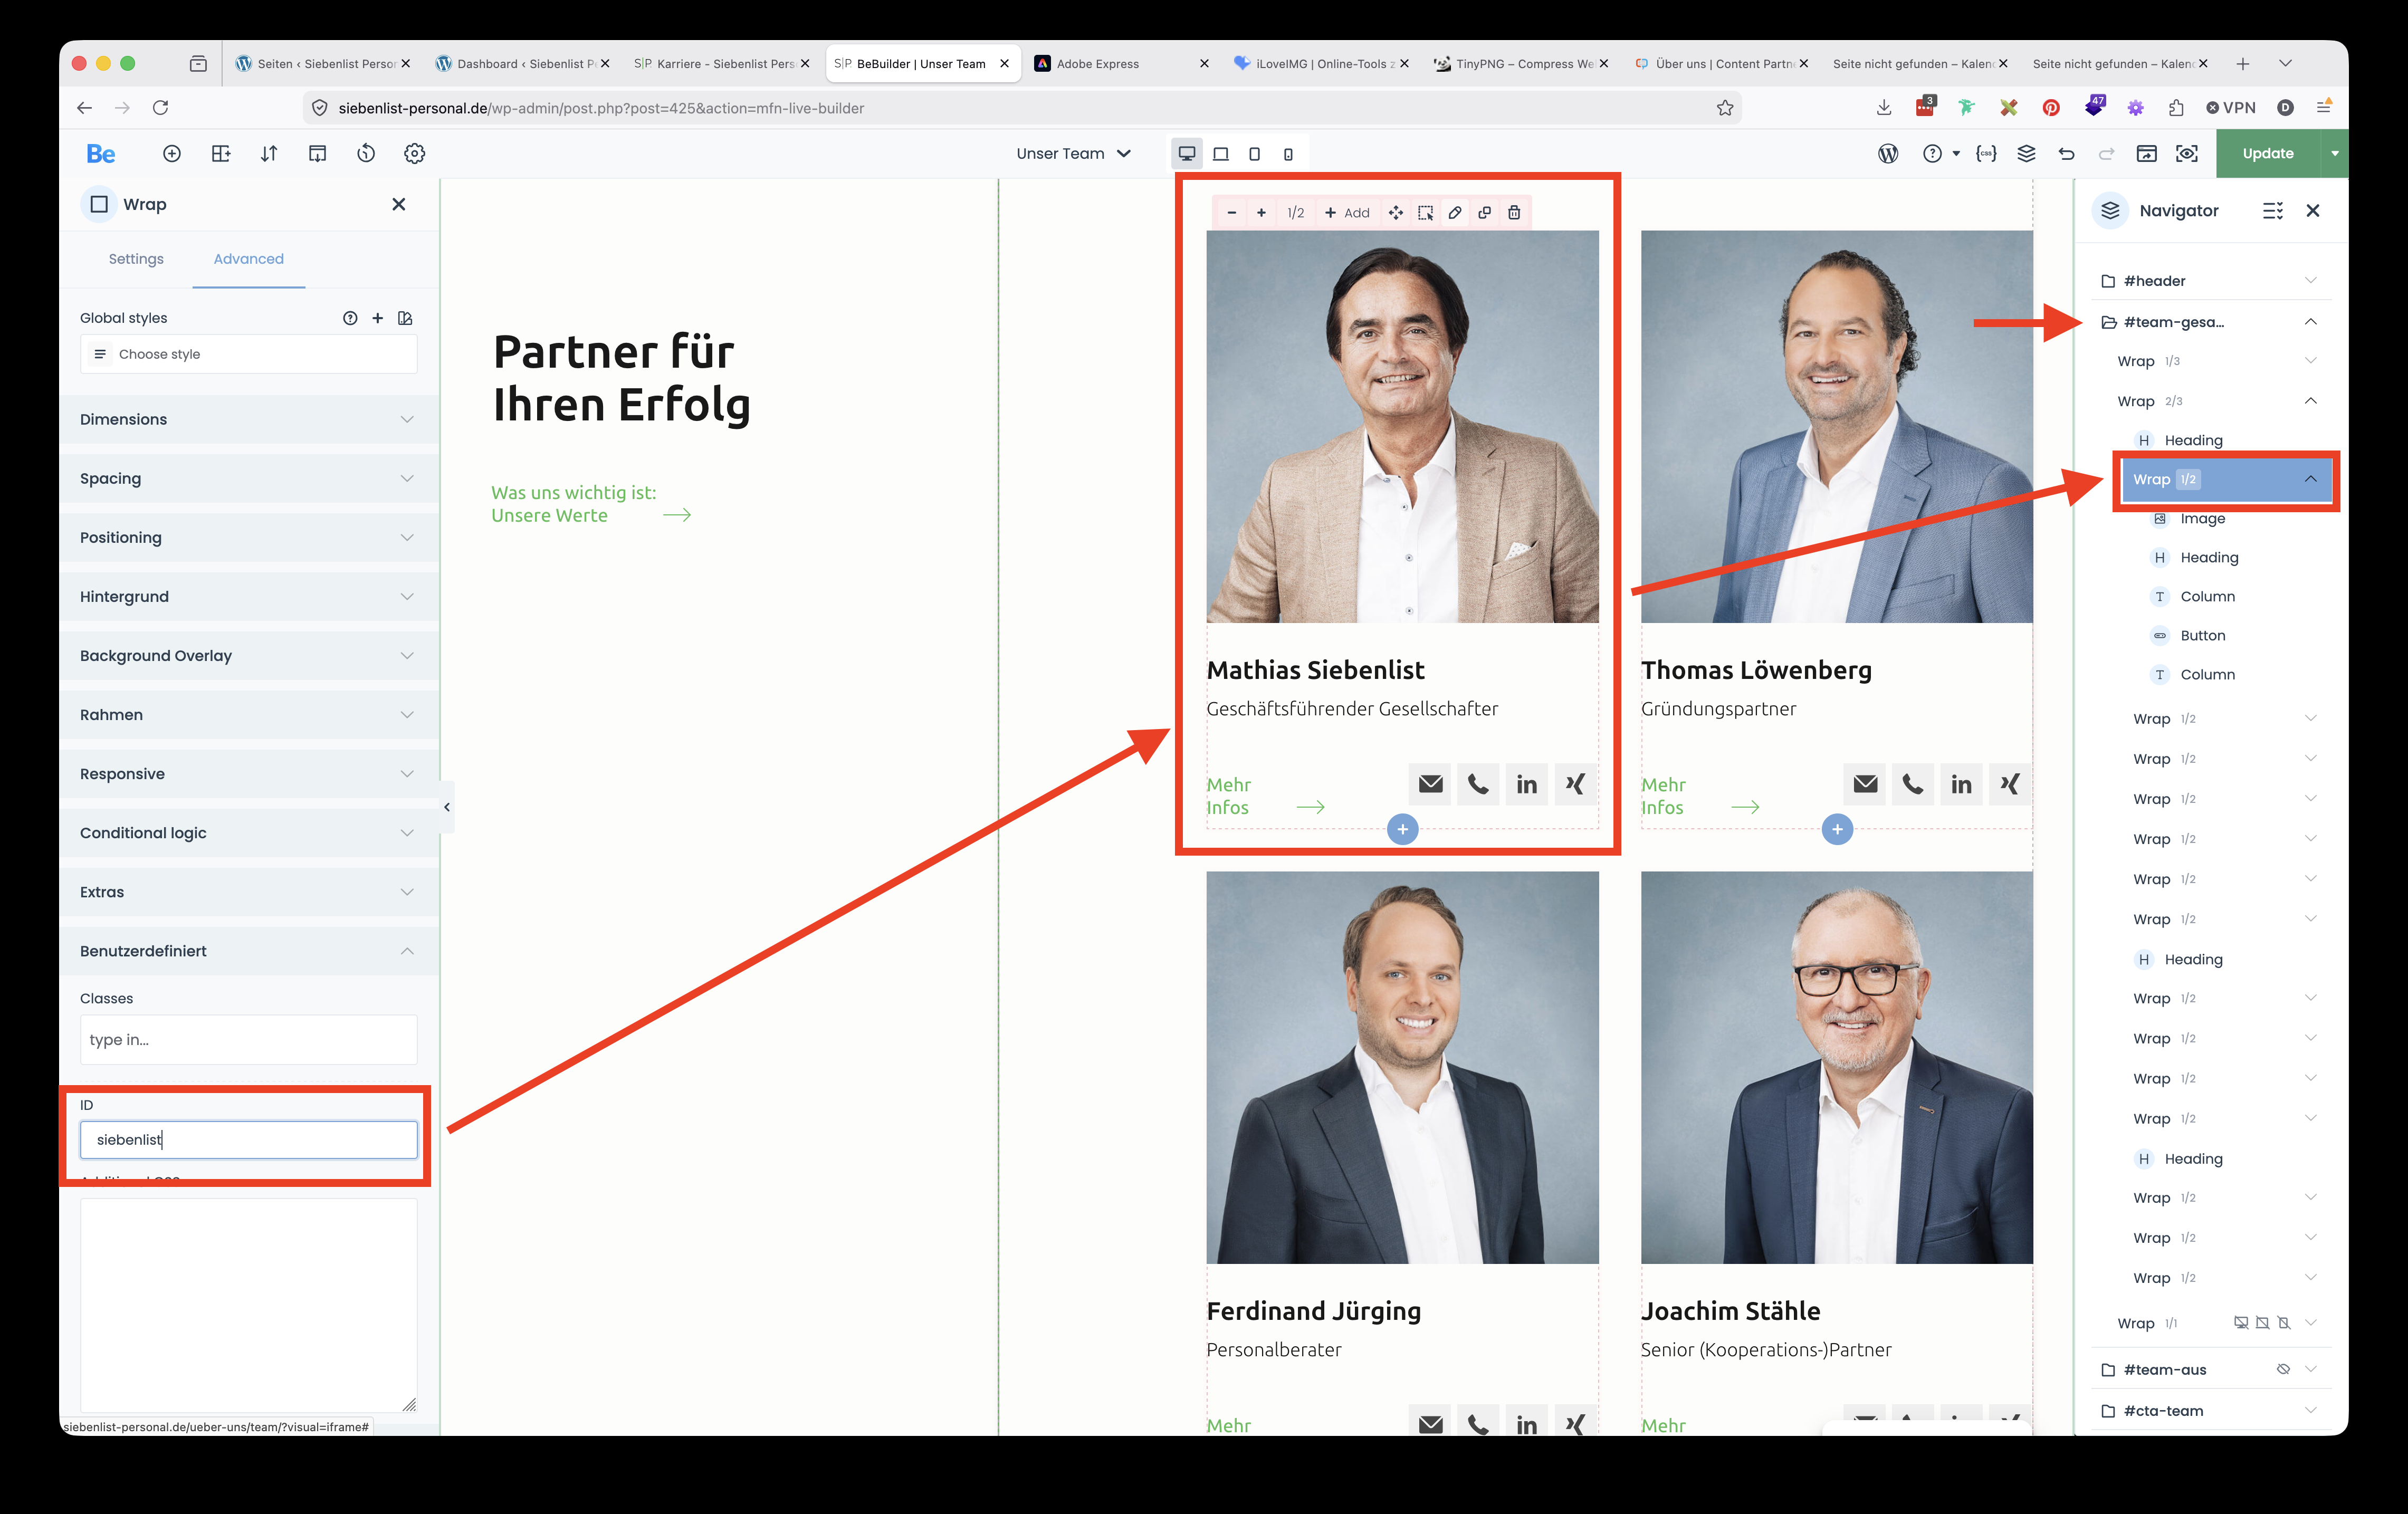Clone the wrap using duplicate icon
Screen dimensions: 2408x1514
(1485, 212)
